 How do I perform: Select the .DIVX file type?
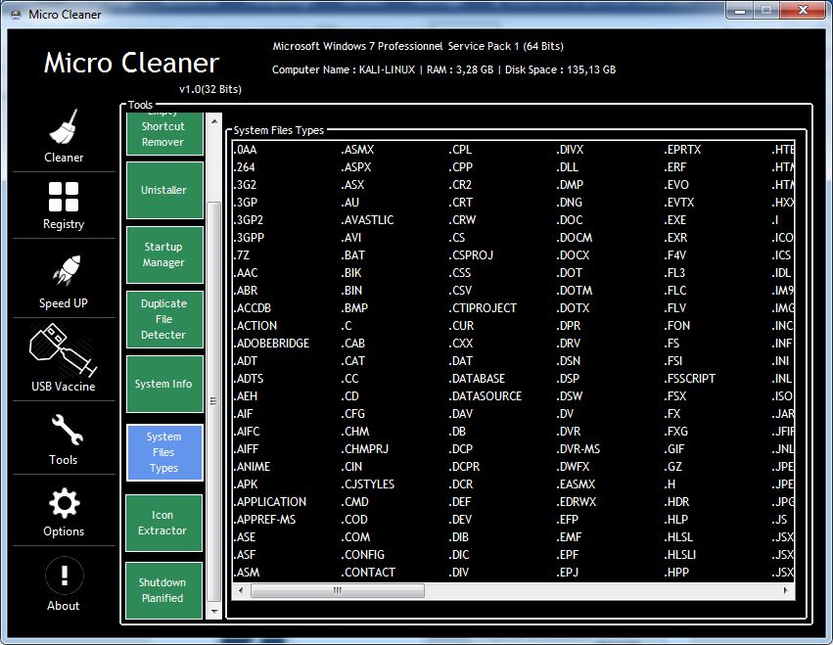[570, 150]
